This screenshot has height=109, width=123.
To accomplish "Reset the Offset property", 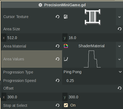I will pos(119,88).
